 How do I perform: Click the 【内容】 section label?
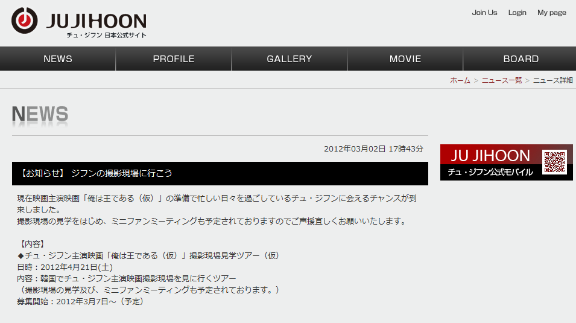click(x=33, y=244)
